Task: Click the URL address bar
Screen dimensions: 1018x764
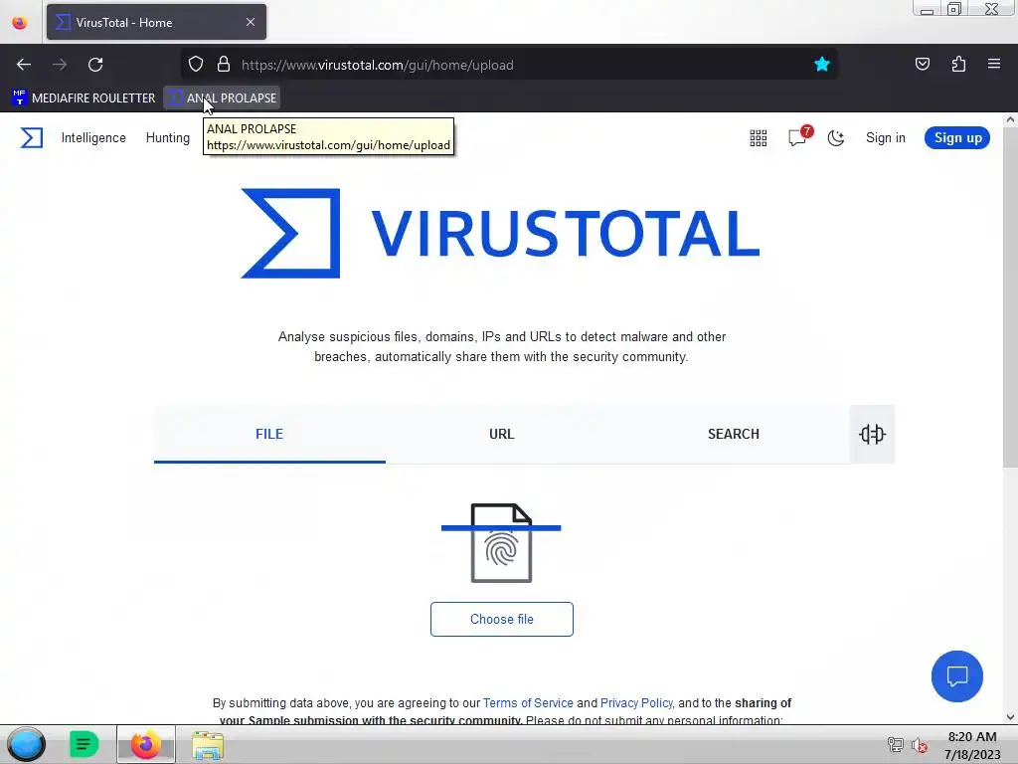Action: (508, 65)
